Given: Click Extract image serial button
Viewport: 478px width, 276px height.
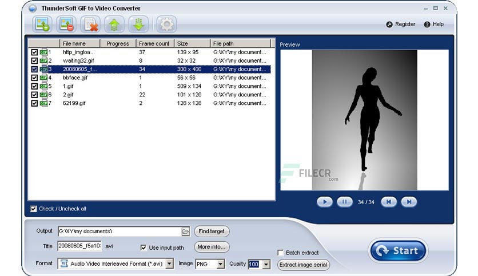Looking at the screenshot, I should 303,265.
